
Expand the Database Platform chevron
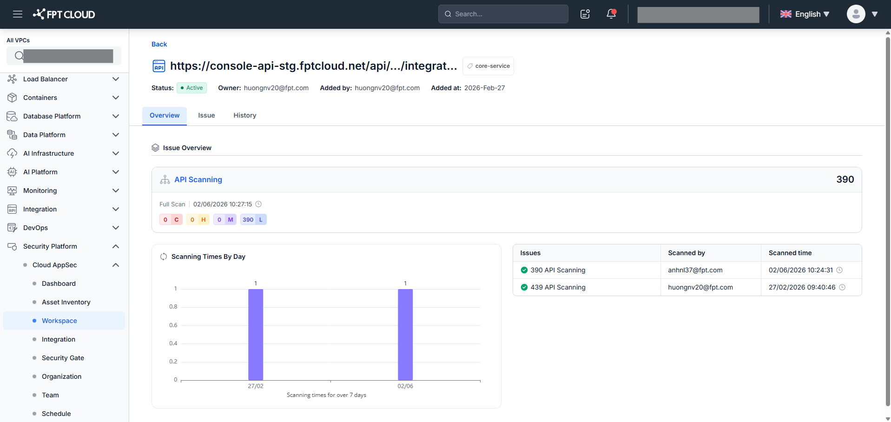[x=116, y=116]
